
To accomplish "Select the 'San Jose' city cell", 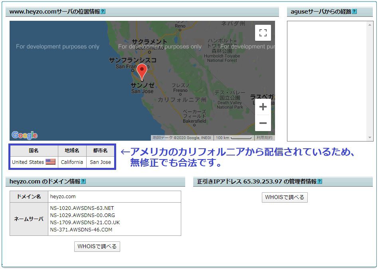I will click(100, 162).
